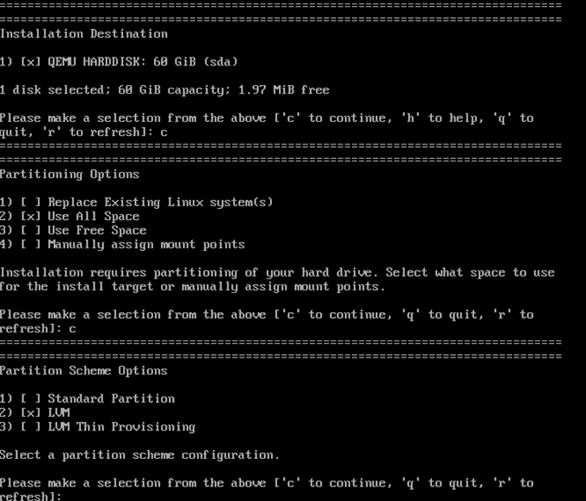Select the Standard Partition scheme checkbox
Viewport: 586px width, 501px height.
tap(31, 399)
